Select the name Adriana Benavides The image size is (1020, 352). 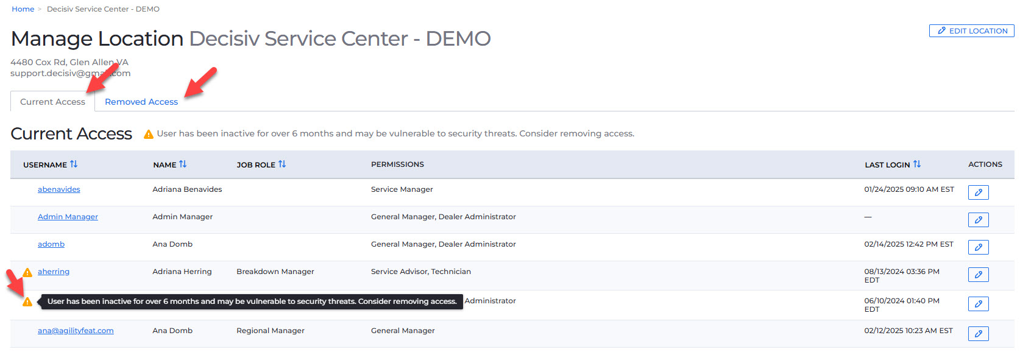[x=187, y=189]
